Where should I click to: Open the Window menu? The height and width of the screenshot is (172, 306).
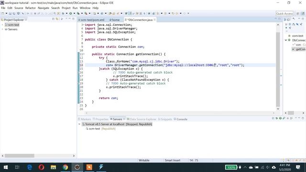click(x=85, y=8)
